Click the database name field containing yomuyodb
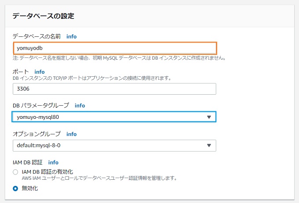This screenshot has height=203, width=299. [x=115, y=48]
